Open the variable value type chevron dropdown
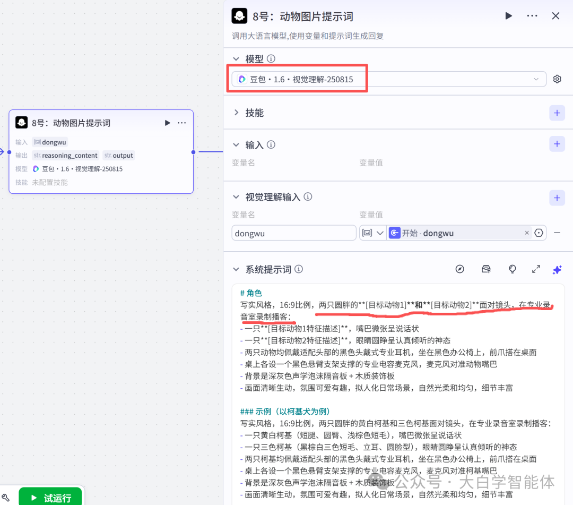Viewport: 573px width, 505px height. [378, 233]
